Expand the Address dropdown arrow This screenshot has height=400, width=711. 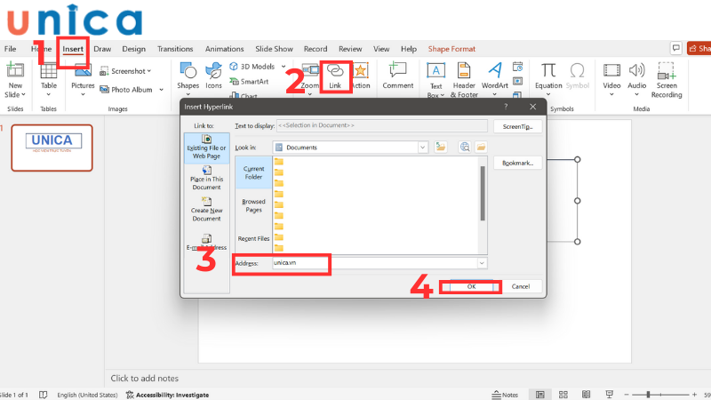(x=482, y=263)
